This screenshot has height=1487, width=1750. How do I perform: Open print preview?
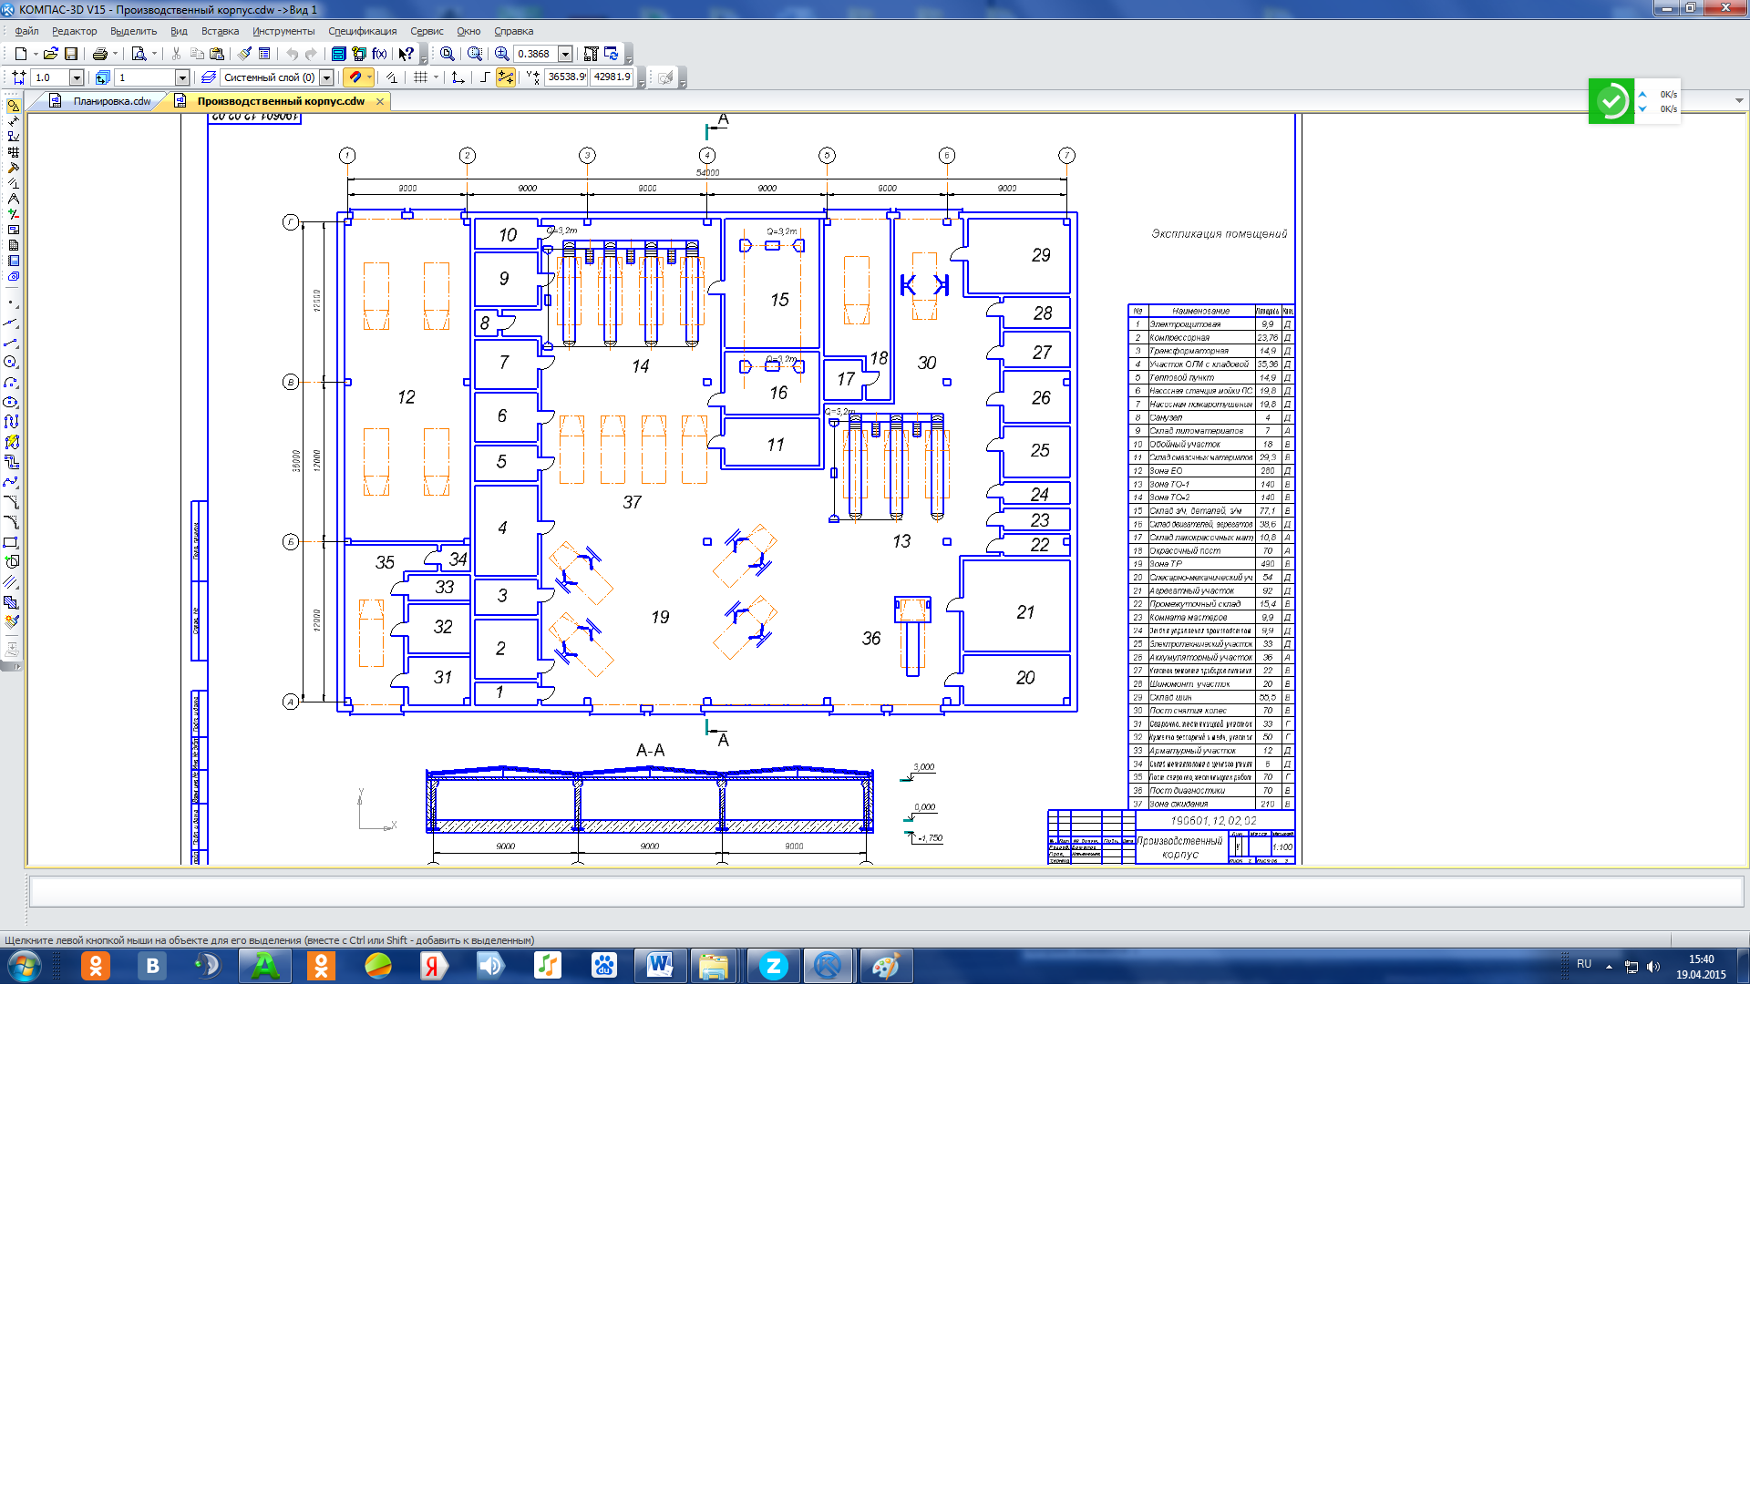(x=139, y=54)
